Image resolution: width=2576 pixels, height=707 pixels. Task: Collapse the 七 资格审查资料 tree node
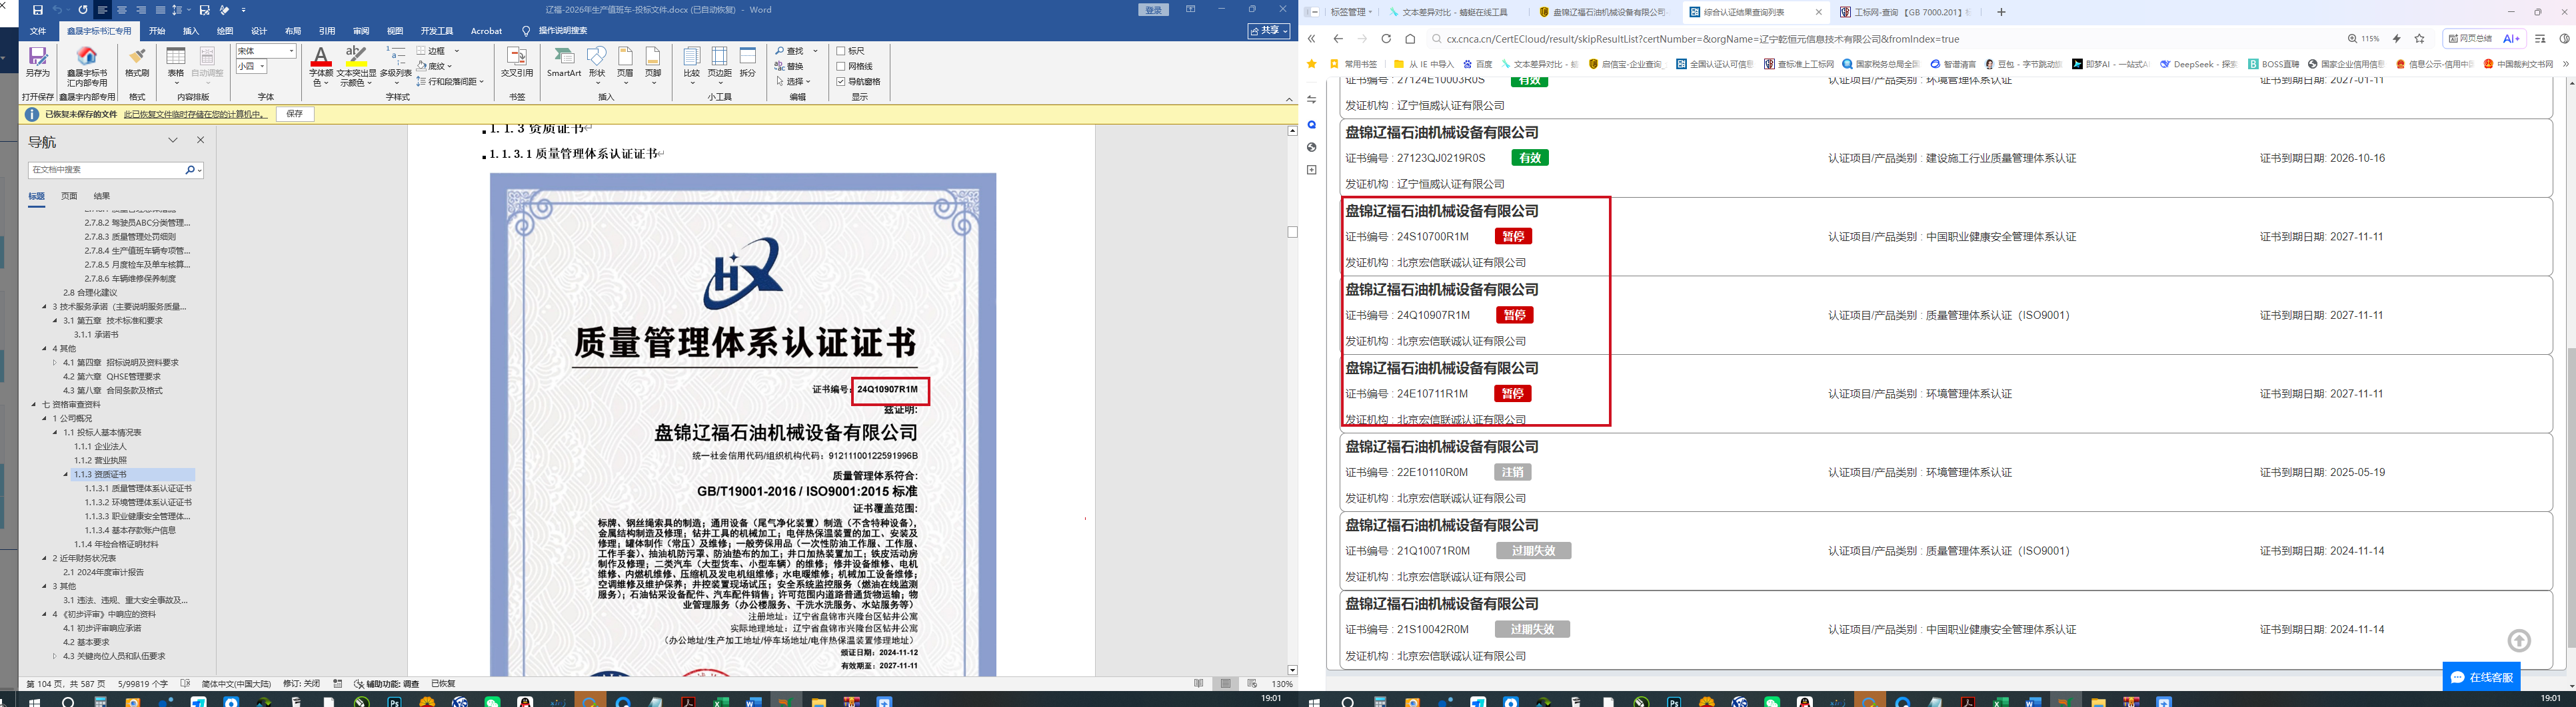[x=34, y=405]
